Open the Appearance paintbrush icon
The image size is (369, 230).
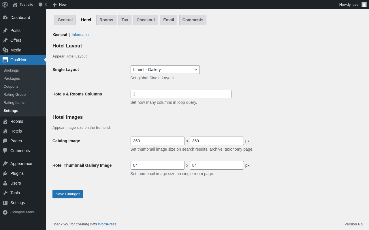tap(5, 164)
